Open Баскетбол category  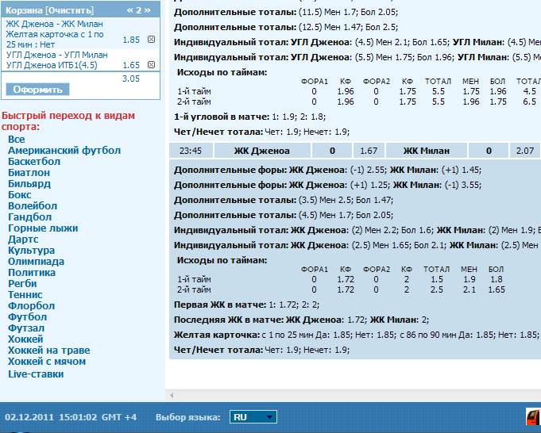click(34, 162)
